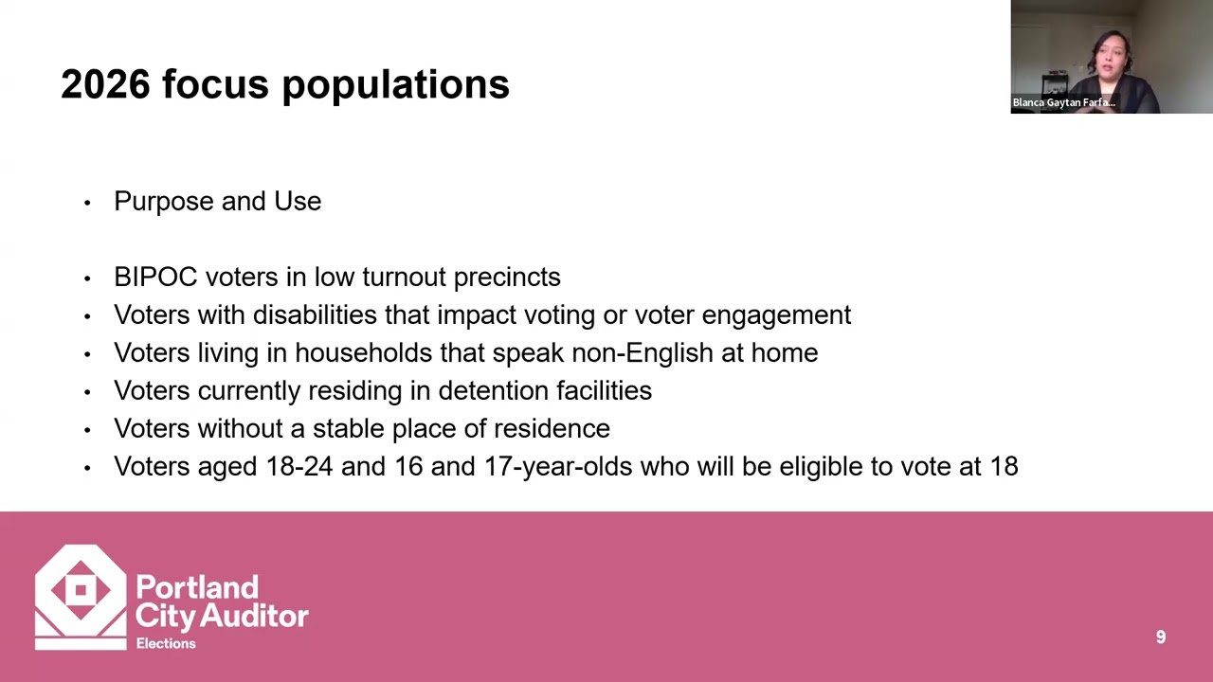This screenshot has height=682, width=1213.
Task: Select the Blanca Gaytan Farfan video thumbnail
Action: tap(1112, 57)
